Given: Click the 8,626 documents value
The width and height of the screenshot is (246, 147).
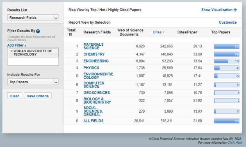Looking at the screenshot, I should [x=140, y=46].
